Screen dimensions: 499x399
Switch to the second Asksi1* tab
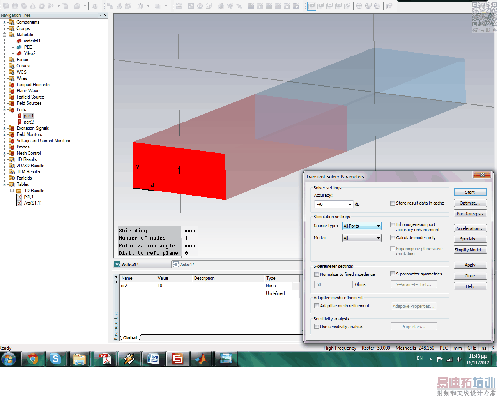[x=201, y=265]
